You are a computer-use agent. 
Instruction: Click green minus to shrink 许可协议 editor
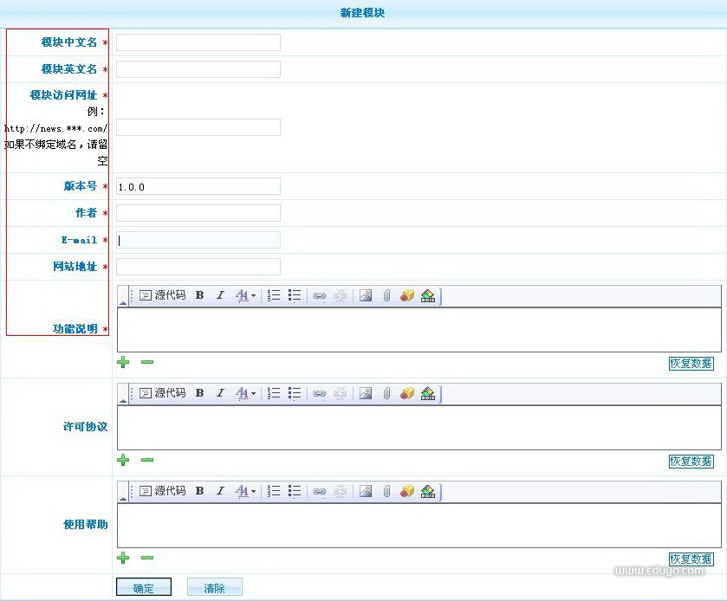147,461
